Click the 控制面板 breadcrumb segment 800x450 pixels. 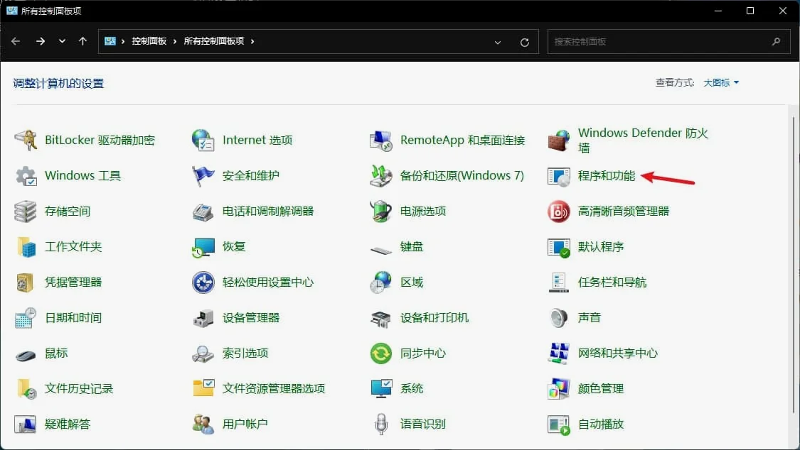(x=149, y=41)
